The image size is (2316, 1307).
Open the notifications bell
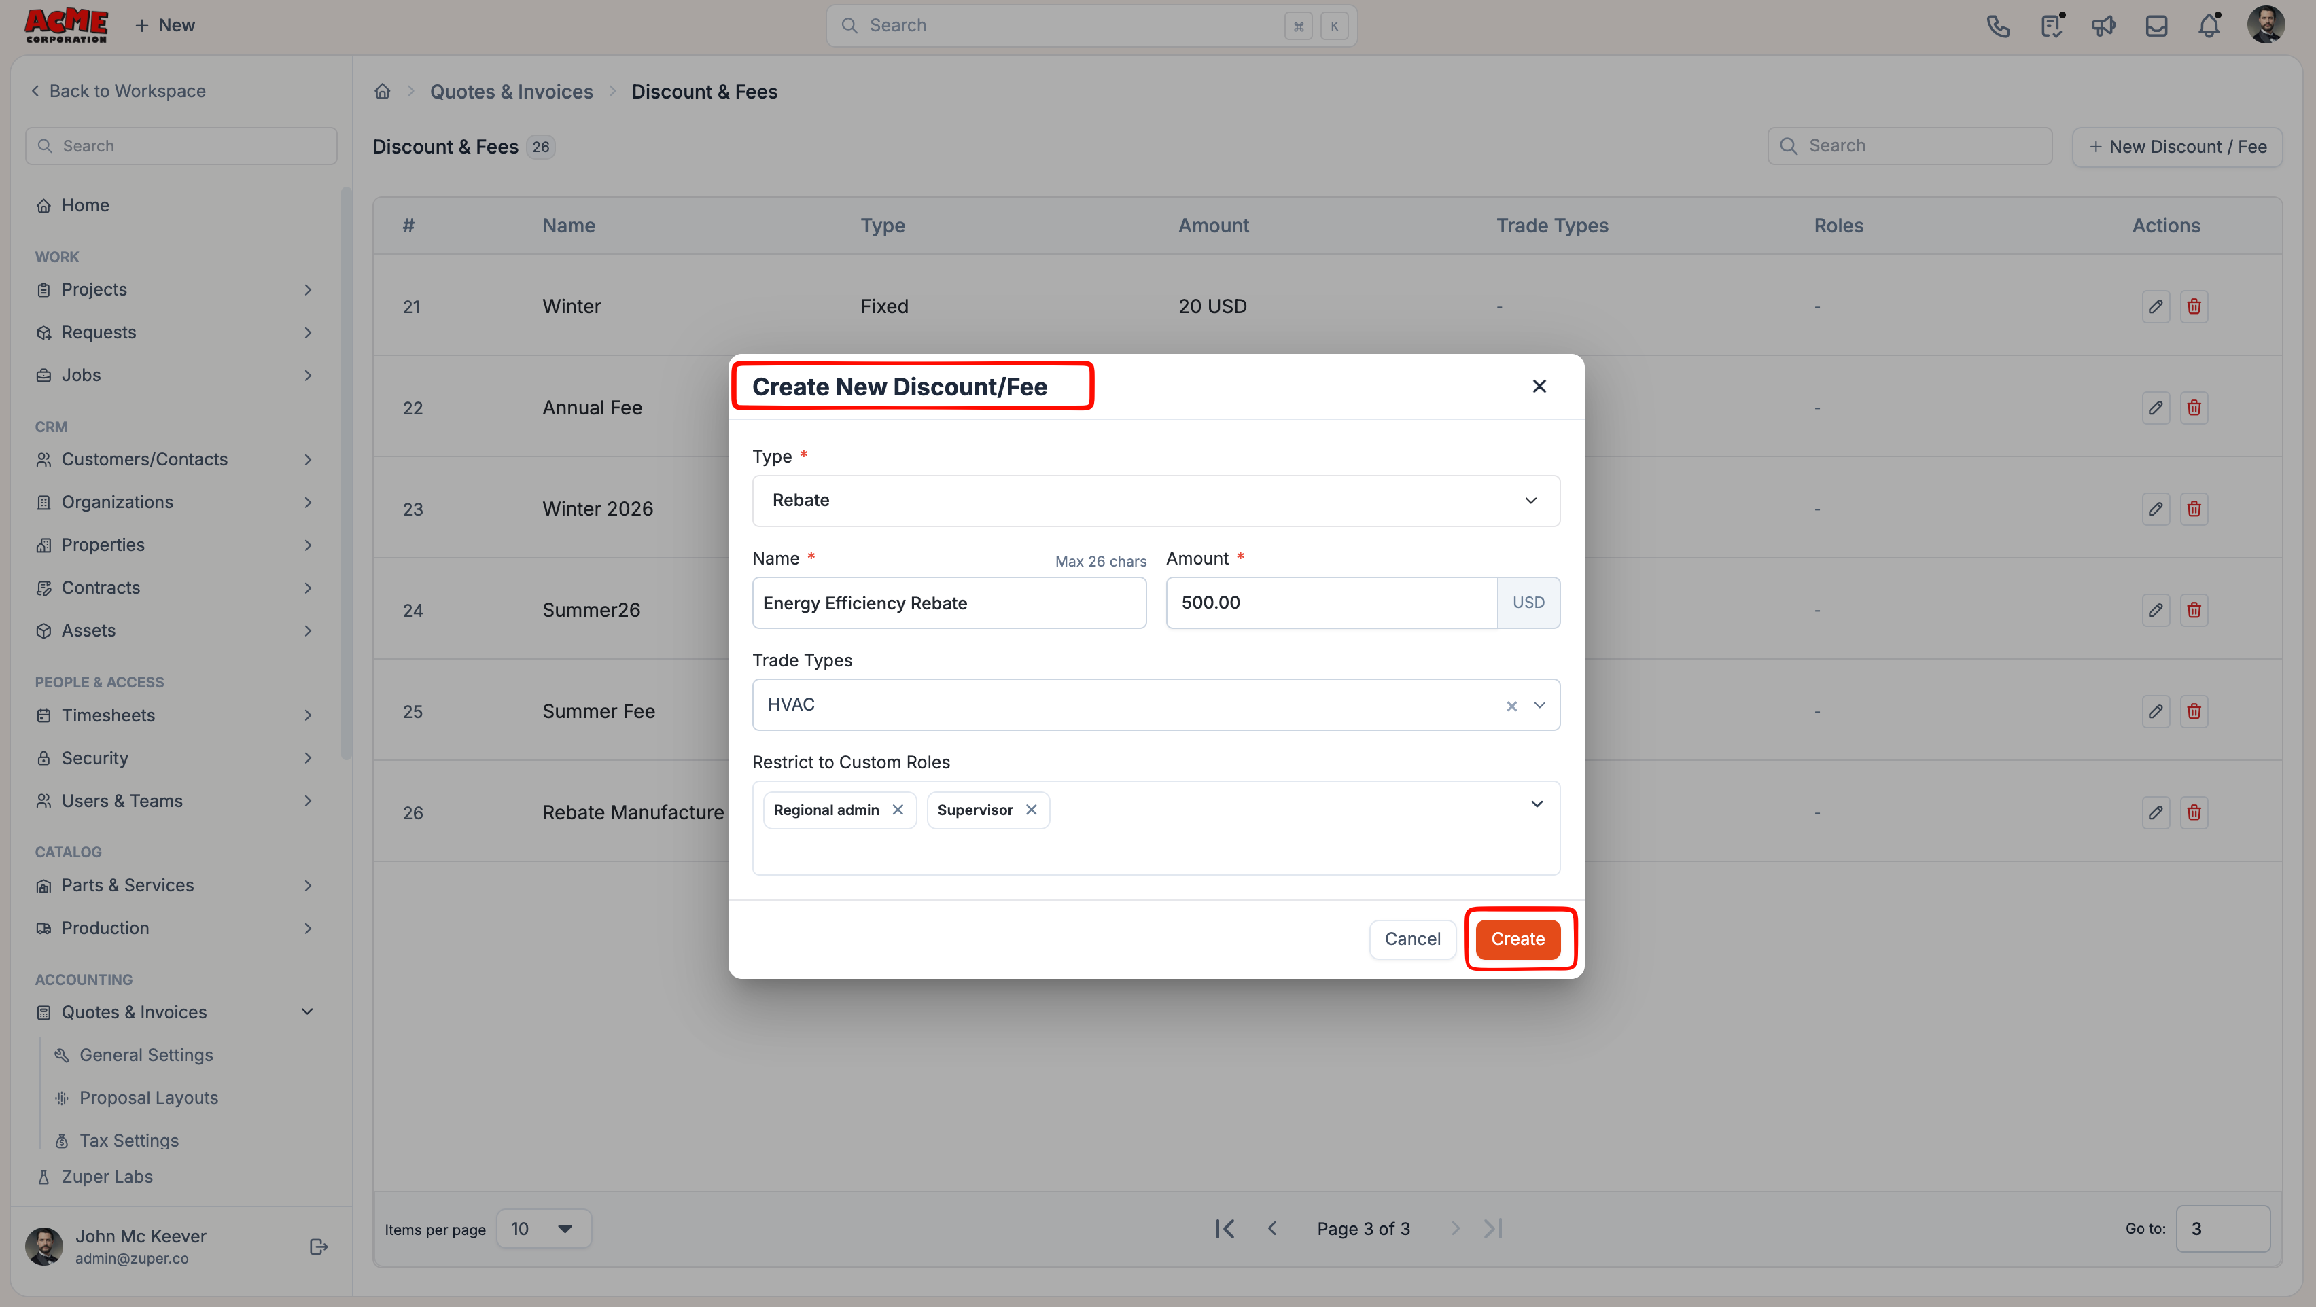click(x=2209, y=26)
